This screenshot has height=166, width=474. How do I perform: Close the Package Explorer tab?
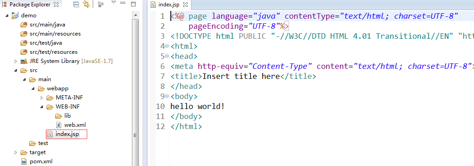pos(56,5)
